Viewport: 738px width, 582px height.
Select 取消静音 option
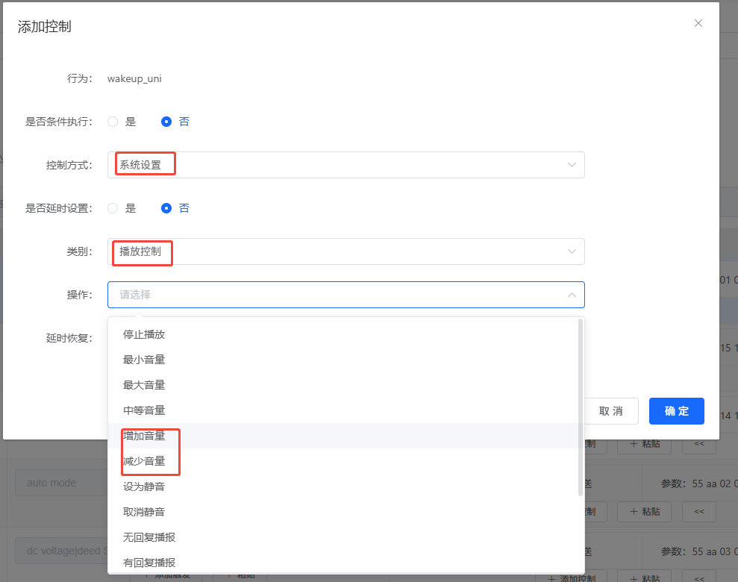(x=144, y=512)
